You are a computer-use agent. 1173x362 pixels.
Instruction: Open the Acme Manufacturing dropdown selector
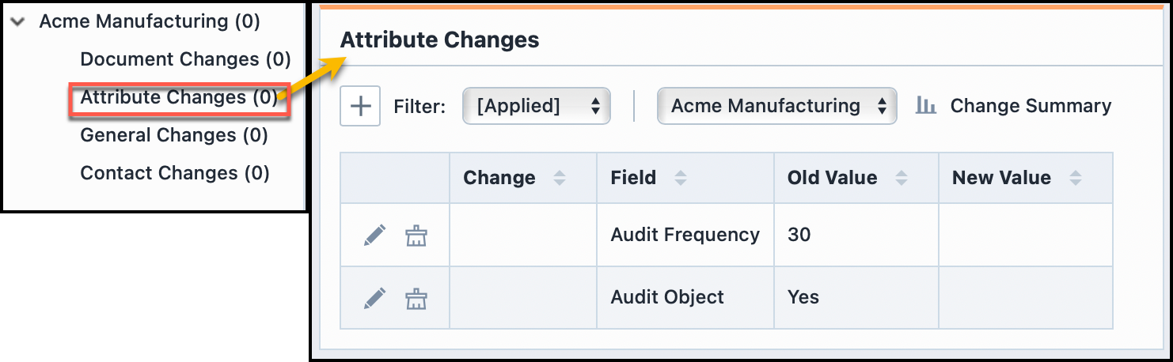point(776,106)
